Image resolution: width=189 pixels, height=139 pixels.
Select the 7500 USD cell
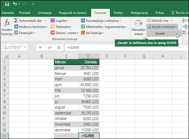(89, 107)
